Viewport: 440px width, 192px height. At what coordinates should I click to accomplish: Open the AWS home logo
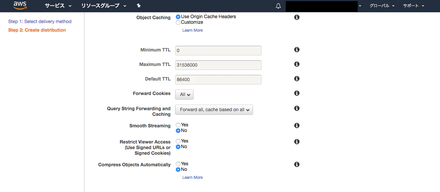click(x=20, y=6)
